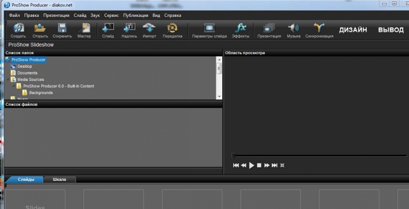Image resolution: width=409 pixels, height=209 pixels.
Task: Select the Шкала timeline tab
Action: 60,179
